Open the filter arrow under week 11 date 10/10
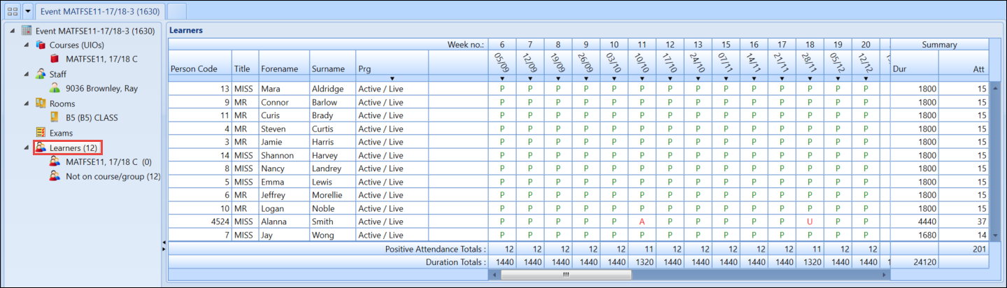The image size is (1007, 288). 642,78
